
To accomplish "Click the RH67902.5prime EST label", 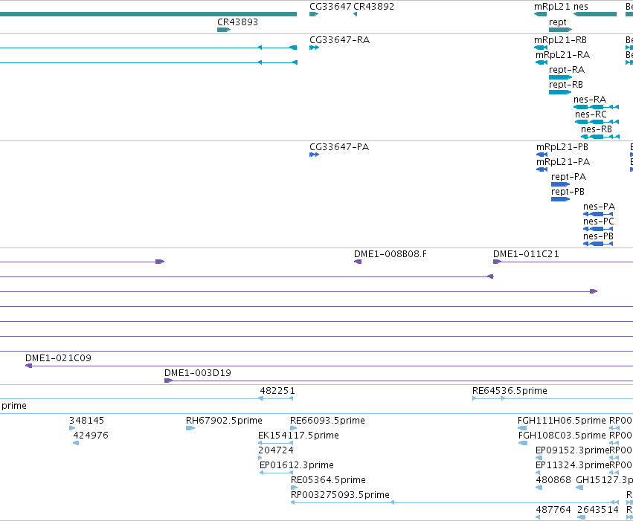I will point(224,421).
